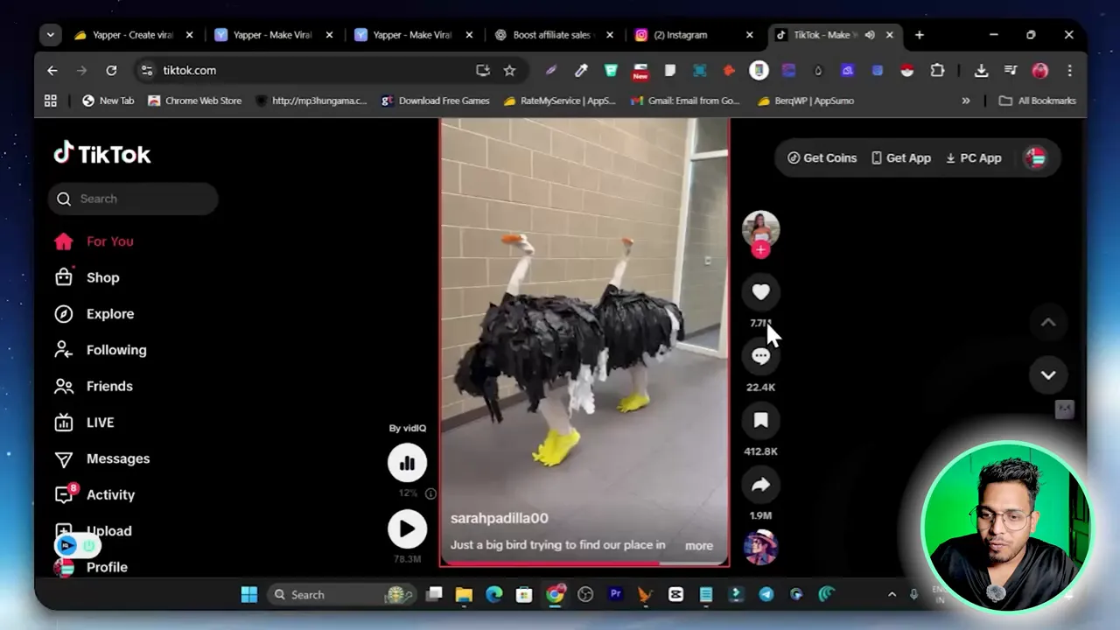Click the Get Coins button
Image resolution: width=1120 pixels, height=630 pixels.
[x=821, y=157]
